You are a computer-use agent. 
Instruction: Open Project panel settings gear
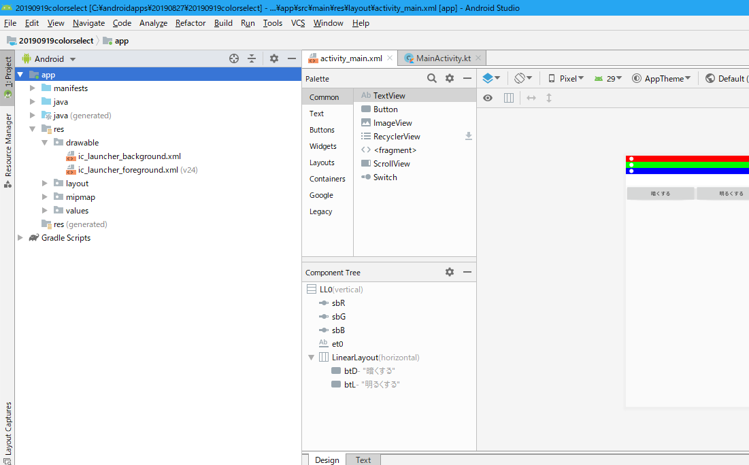(273, 58)
